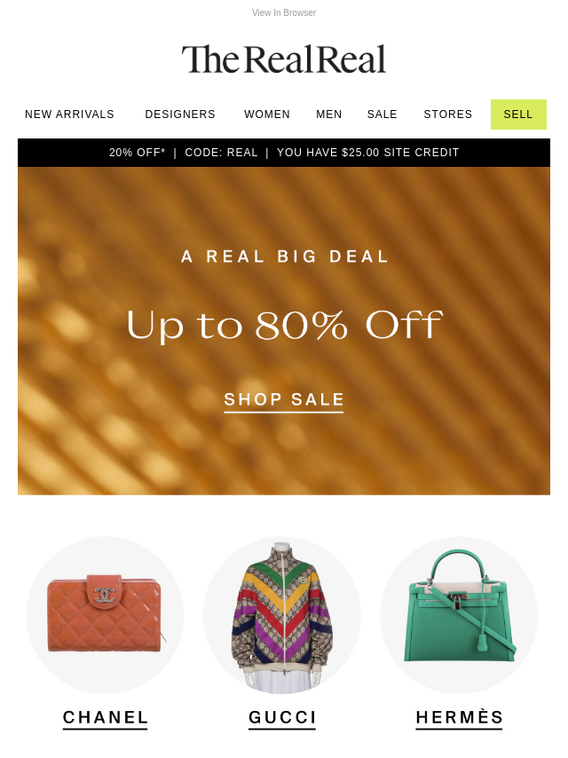Click the Gucci designer link
The height and width of the screenshot is (758, 568).
click(282, 718)
